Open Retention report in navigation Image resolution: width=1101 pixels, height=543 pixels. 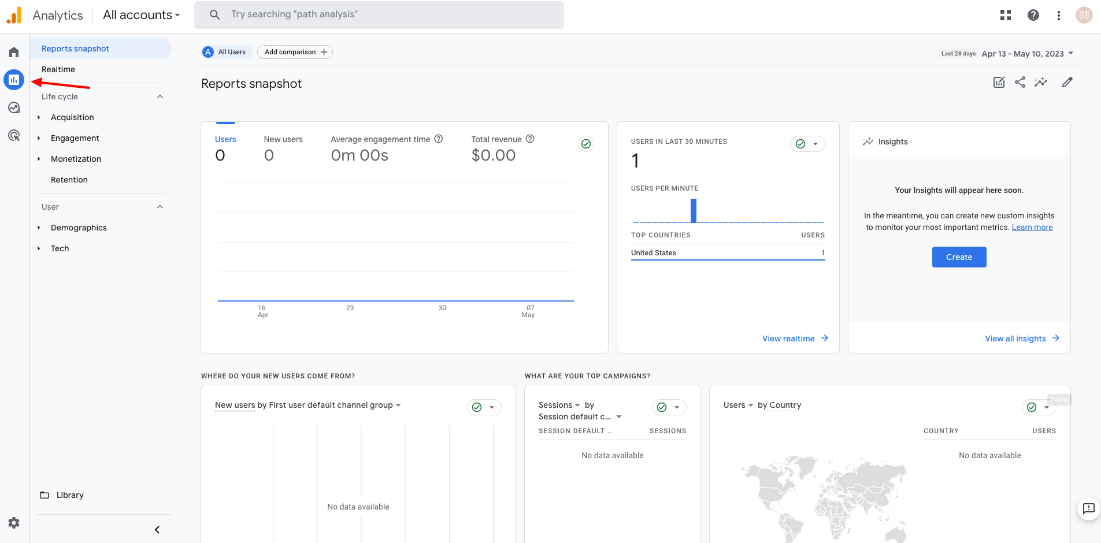click(69, 180)
